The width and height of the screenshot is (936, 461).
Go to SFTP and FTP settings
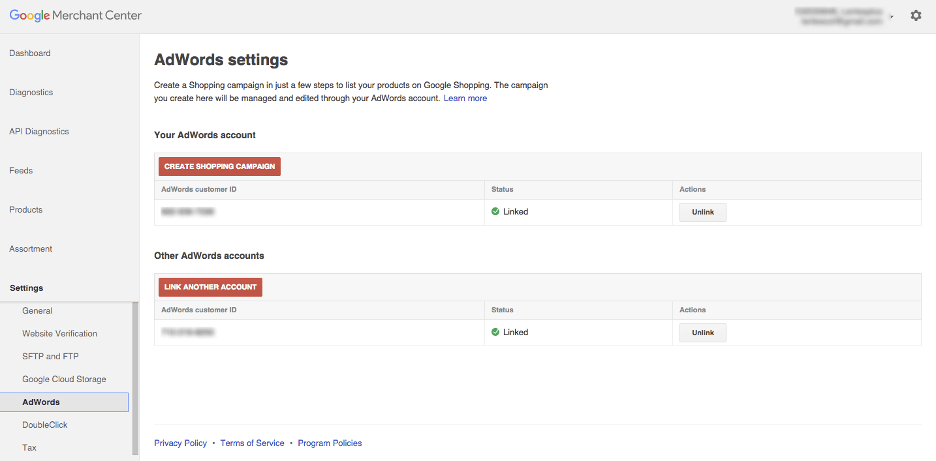click(x=50, y=357)
